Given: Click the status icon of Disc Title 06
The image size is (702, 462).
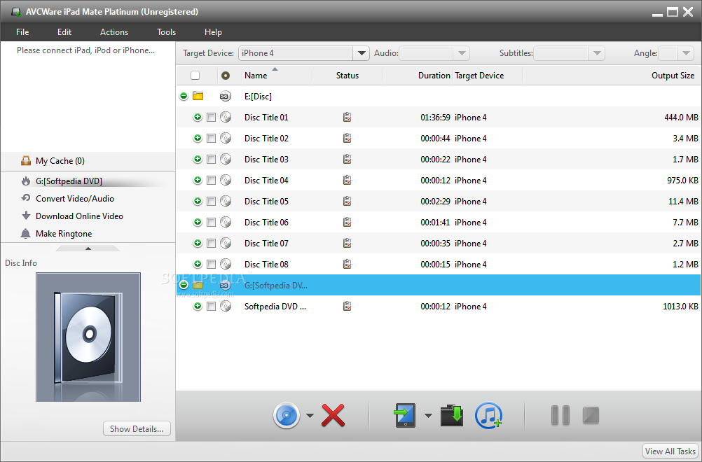Looking at the screenshot, I should point(347,223).
